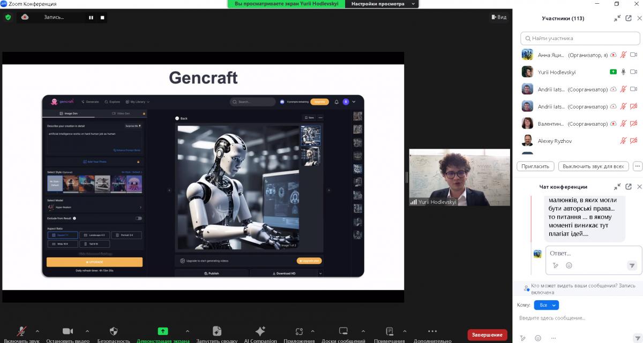Expand video options arrow beside the camera
The width and height of the screenshot is (643, 343).
pos(87,331)
